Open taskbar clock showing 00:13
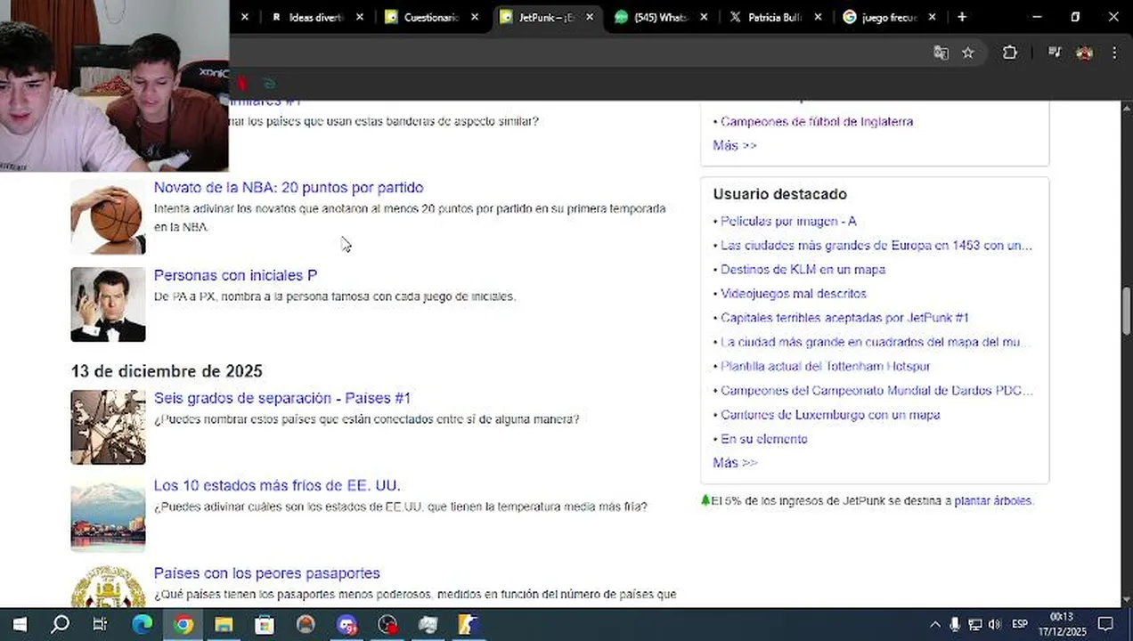The height and width of the screenshot is (641, 1133). click(x=1061, y=624)
